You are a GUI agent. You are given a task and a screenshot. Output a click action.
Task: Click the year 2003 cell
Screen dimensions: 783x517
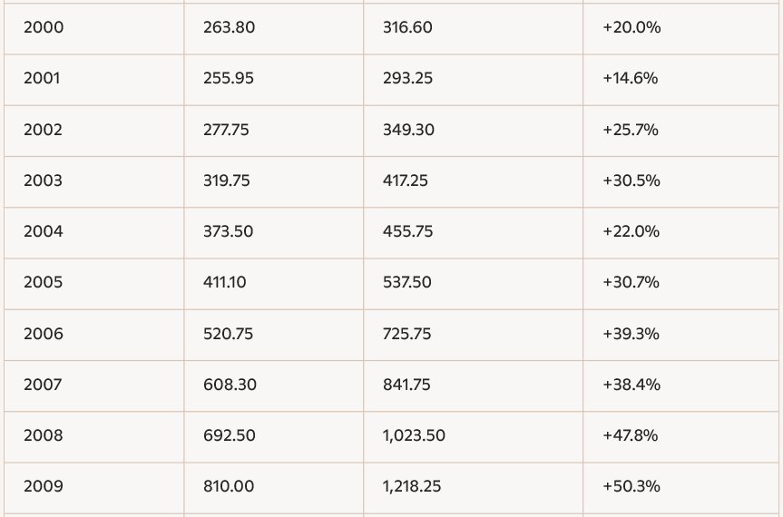(x=43, y=180)
